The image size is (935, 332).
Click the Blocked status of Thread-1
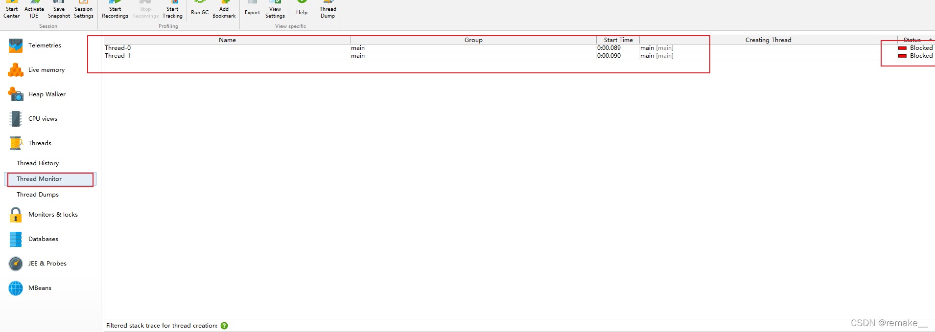point(916,56)
